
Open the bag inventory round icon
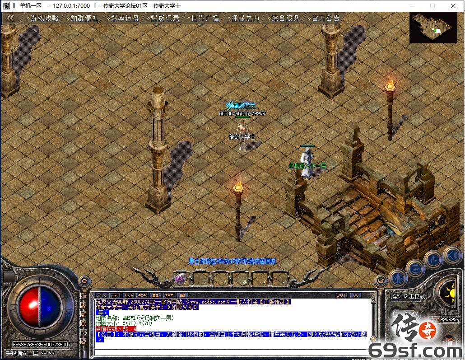415,268
